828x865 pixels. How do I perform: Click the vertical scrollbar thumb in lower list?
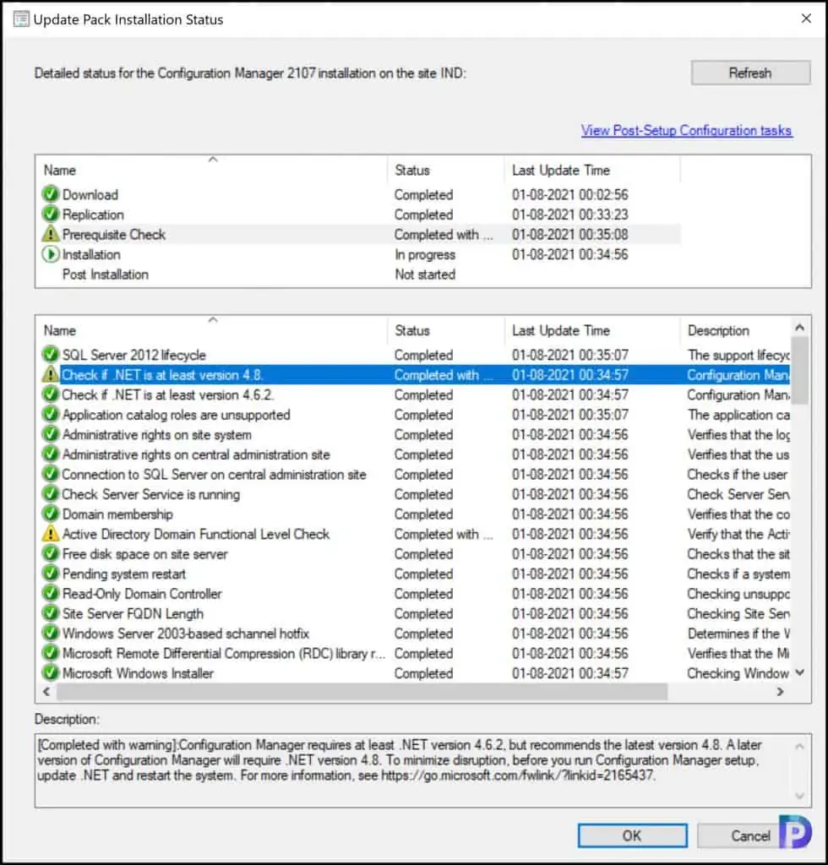(x=800, y=370)
